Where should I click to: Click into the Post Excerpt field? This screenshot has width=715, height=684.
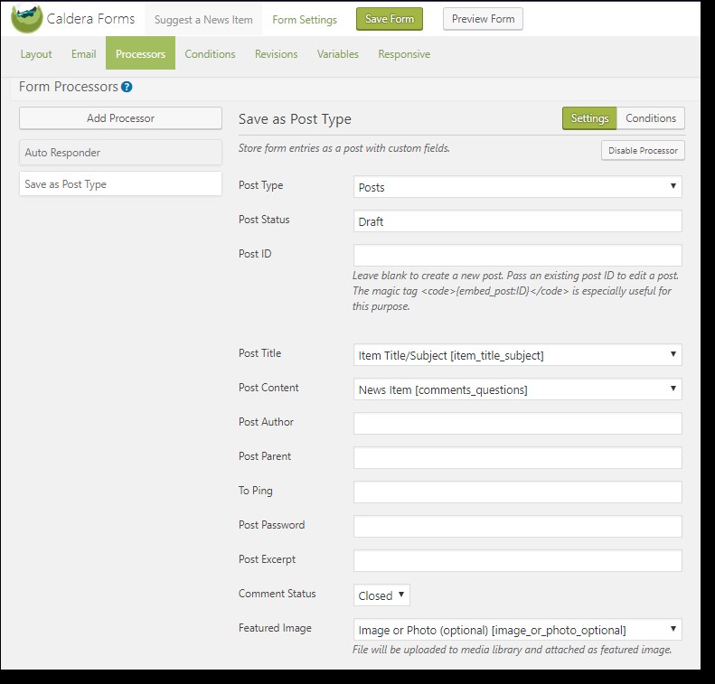(x=518, y=560)
